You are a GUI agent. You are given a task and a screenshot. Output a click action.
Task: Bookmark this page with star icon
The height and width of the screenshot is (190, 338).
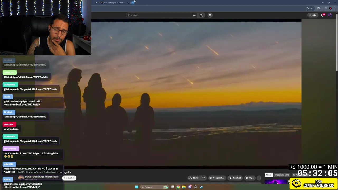click(x=312, y=8)
